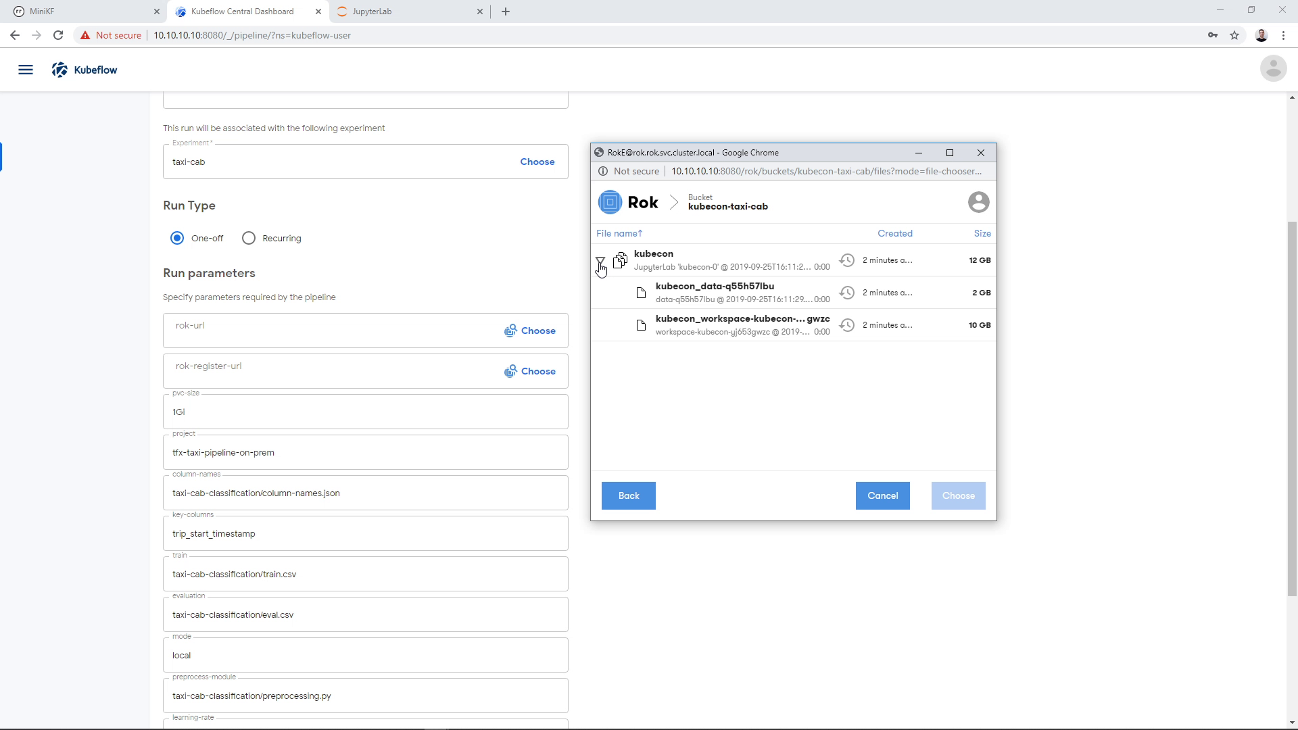The height and width of the screenshot is (730, 1298).
Task: Click Choose for rok-register-url parameter
Action: pos(530,371)
